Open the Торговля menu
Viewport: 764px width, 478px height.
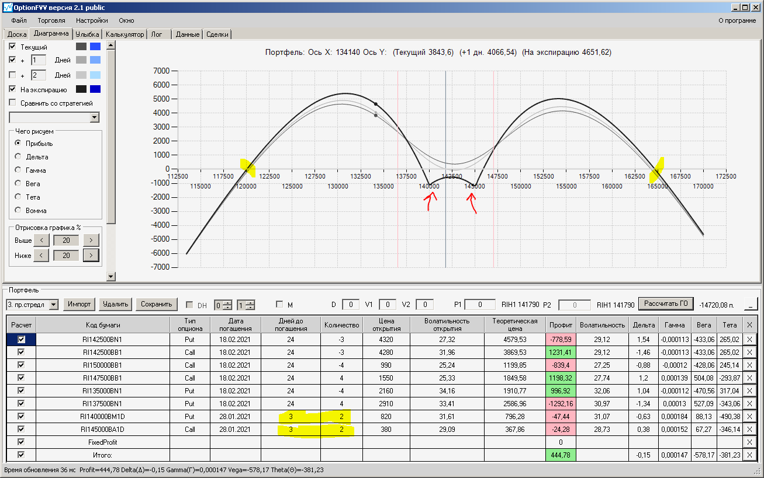pos(51,20)
